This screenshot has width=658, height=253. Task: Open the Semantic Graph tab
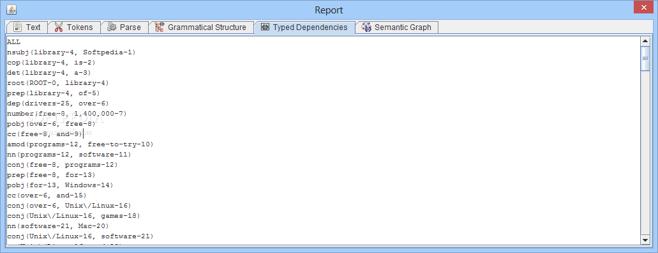pyautogui.click(x=397, y=27)
